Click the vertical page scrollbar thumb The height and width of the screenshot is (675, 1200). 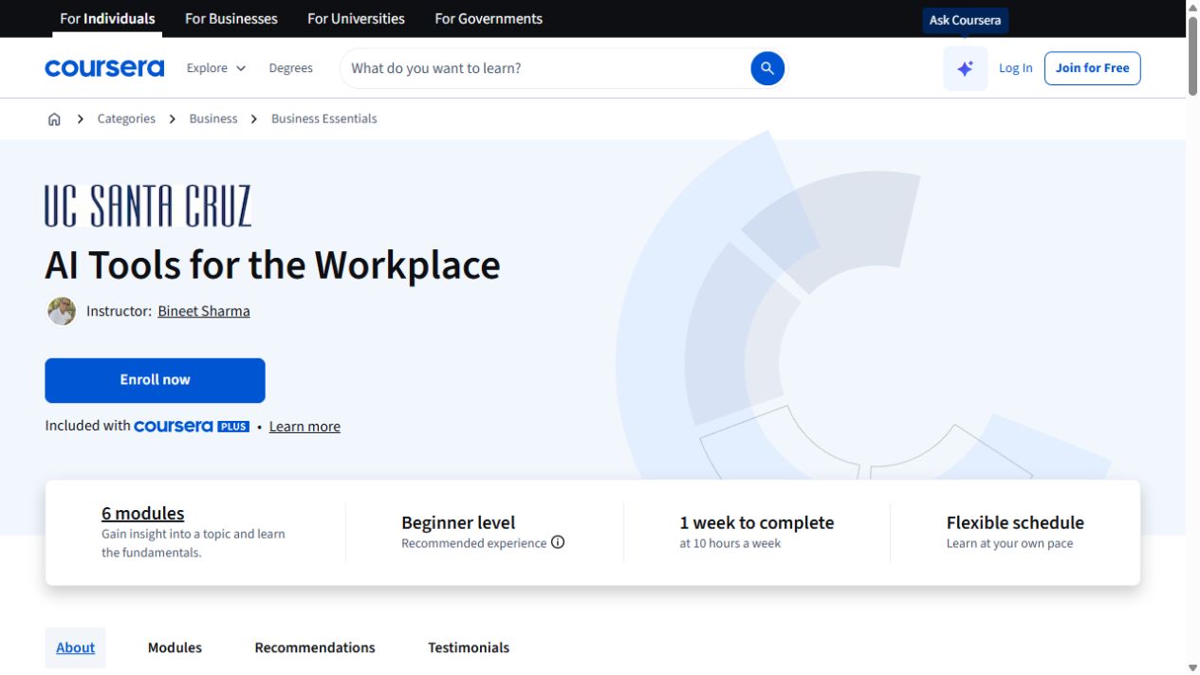click(x=1192, y=54)
